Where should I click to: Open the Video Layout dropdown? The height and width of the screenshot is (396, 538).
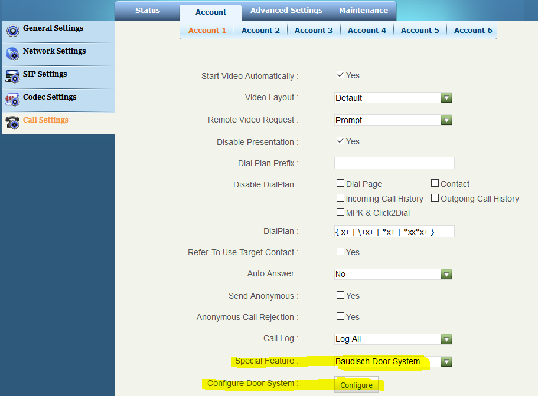tap(393, 98)
